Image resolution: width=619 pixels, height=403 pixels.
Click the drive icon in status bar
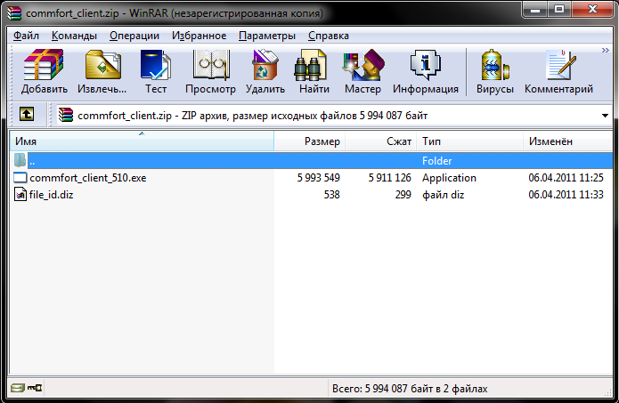pyautogui.click(x=17, y=388)
